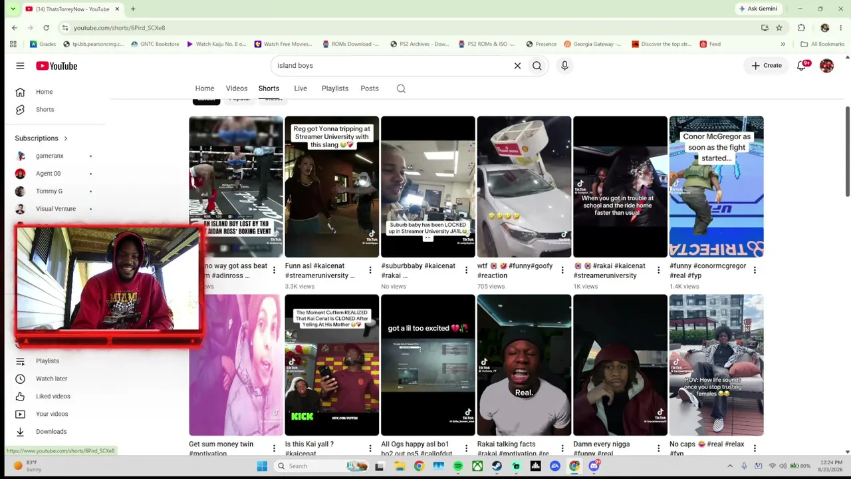
Task: Click the page vertical scrollbar thumb
Action: coord(847,152)
